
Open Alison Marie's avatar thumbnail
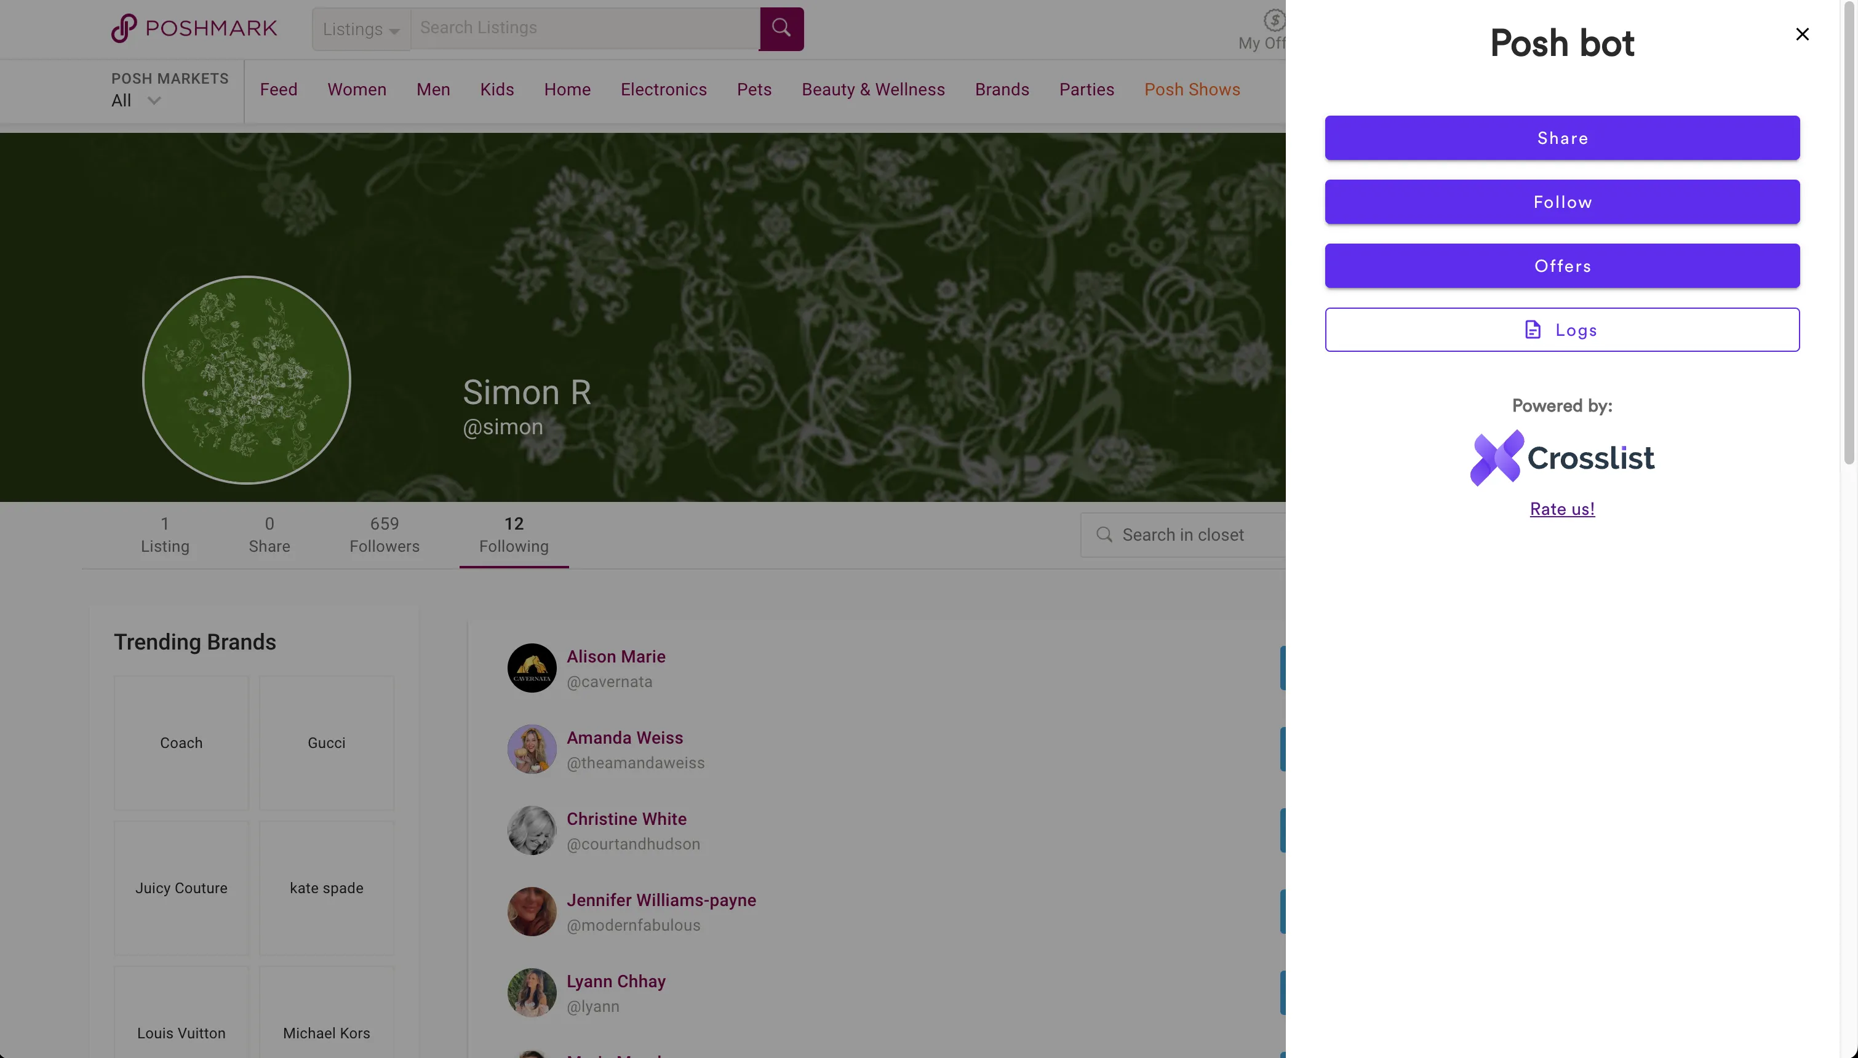tap(532, 668)
